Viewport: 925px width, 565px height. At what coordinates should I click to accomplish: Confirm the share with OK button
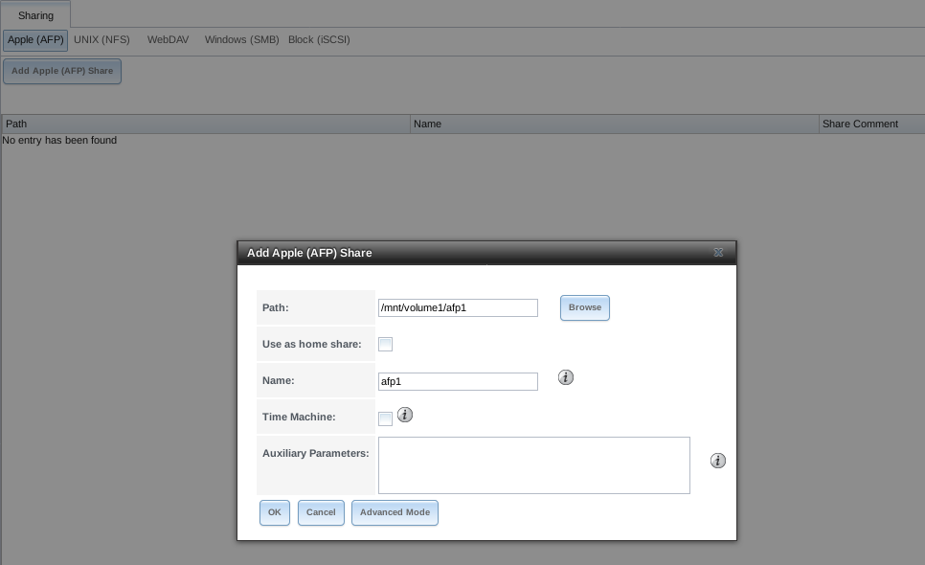pos(274,512)
